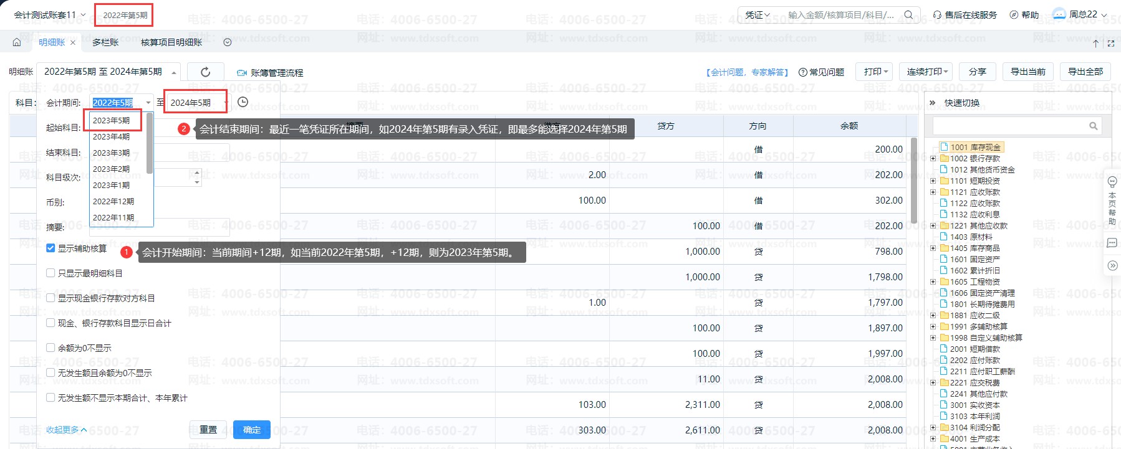Click the floating circled double-arrow icon
The height and width of the screenshot is (449, 1121).
coord(1112,265)
